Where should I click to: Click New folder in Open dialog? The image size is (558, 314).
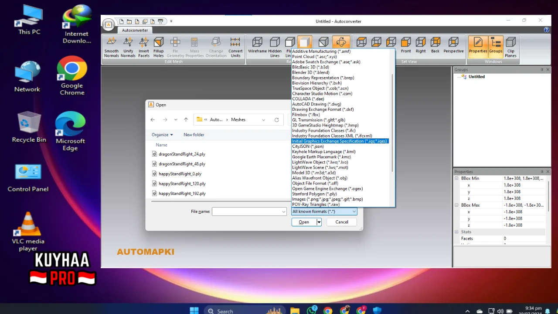(194, 135)
